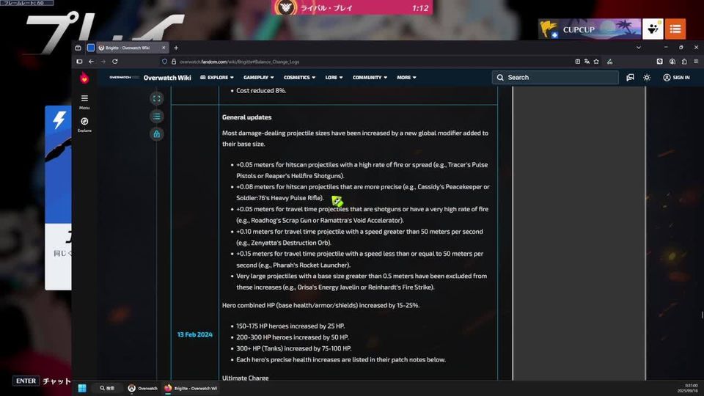Click the SIGN IN user button

click(676, 77)
